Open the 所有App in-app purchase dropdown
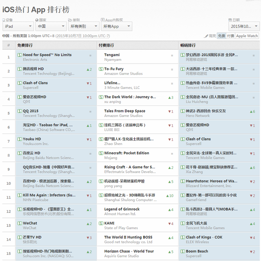Screen dimensions: 261x261 click(116, 26)
